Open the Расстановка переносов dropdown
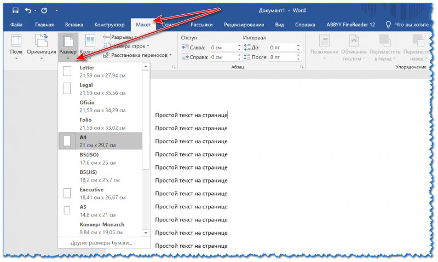Screen dimensions: 438x262 [137, 55]
